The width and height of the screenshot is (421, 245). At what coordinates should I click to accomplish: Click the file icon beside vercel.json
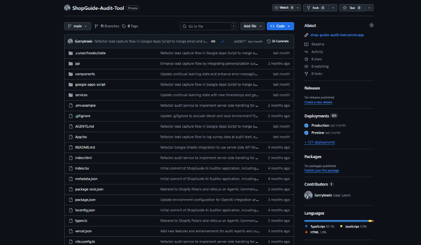71,231
